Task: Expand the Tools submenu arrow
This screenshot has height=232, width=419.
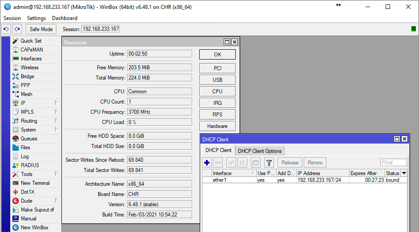Action: [56, 174]
